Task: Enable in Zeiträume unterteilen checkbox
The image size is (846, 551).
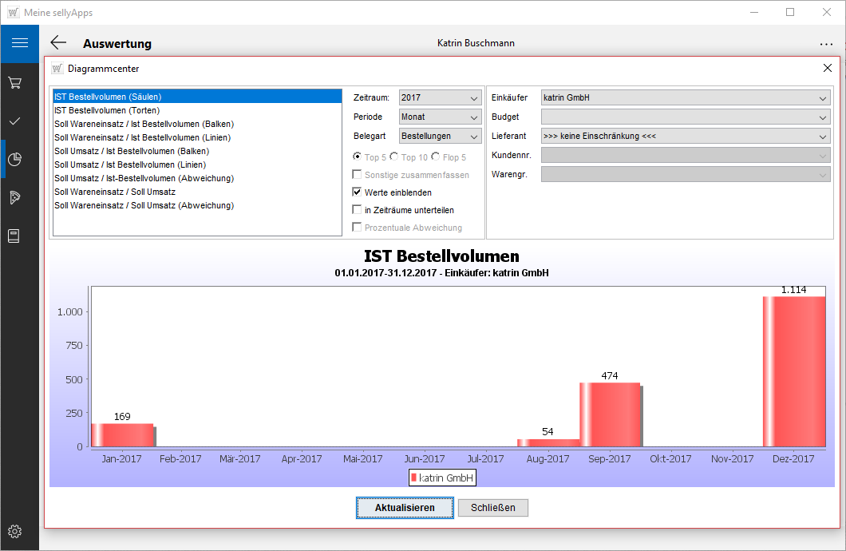Action: click(x=358, y=210)
